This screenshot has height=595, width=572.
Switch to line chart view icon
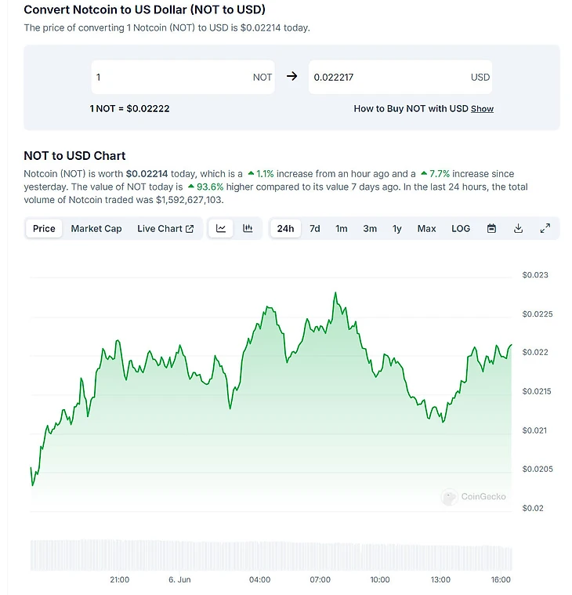[221, 228]
